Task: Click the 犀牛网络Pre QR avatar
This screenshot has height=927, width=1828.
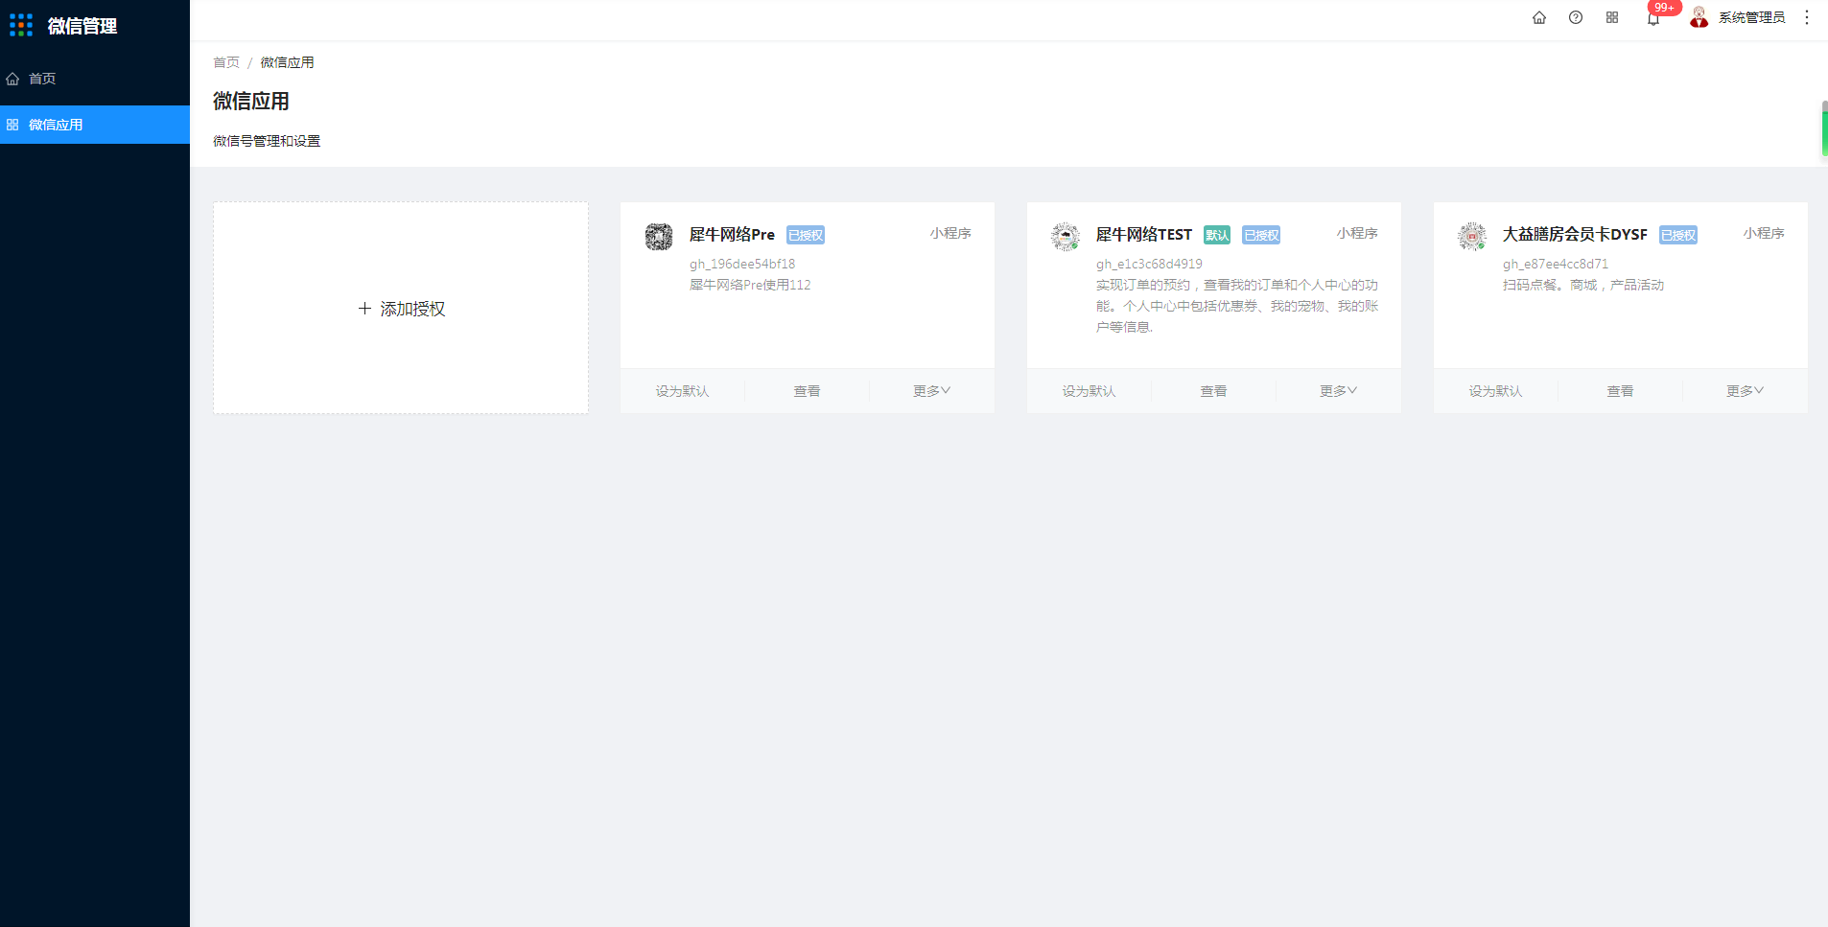Action: [659, 236]
